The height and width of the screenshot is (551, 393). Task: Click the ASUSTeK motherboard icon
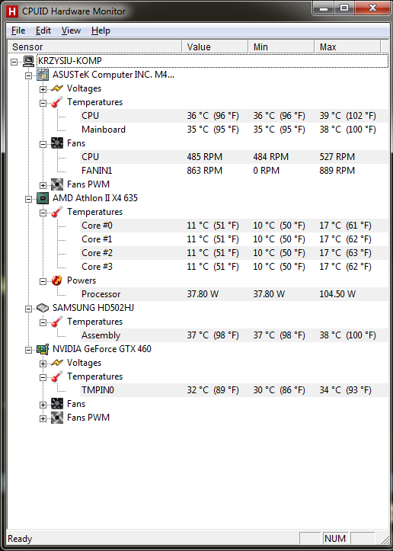click(x=43, y=75)
